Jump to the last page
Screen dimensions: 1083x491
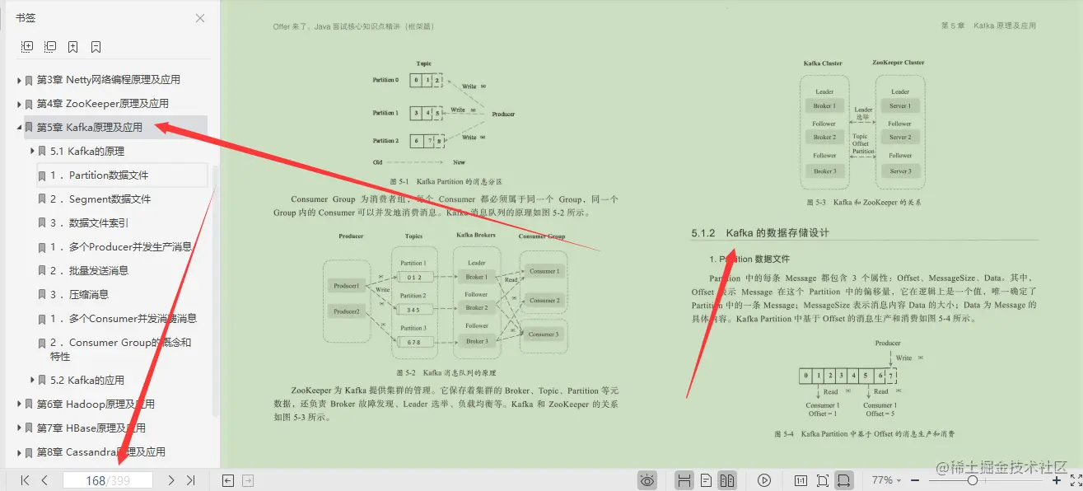[190, 480]
